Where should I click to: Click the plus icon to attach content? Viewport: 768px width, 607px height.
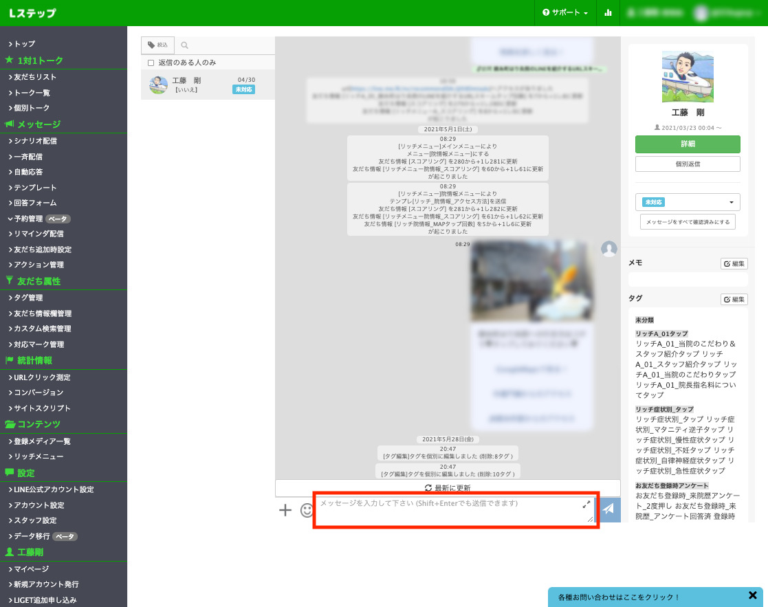click(x=285, y=510)
